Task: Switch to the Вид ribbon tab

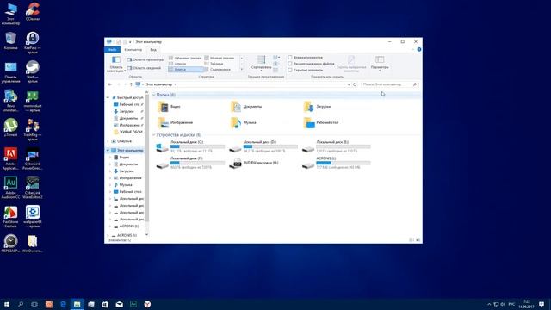Action: pos(153,50)
